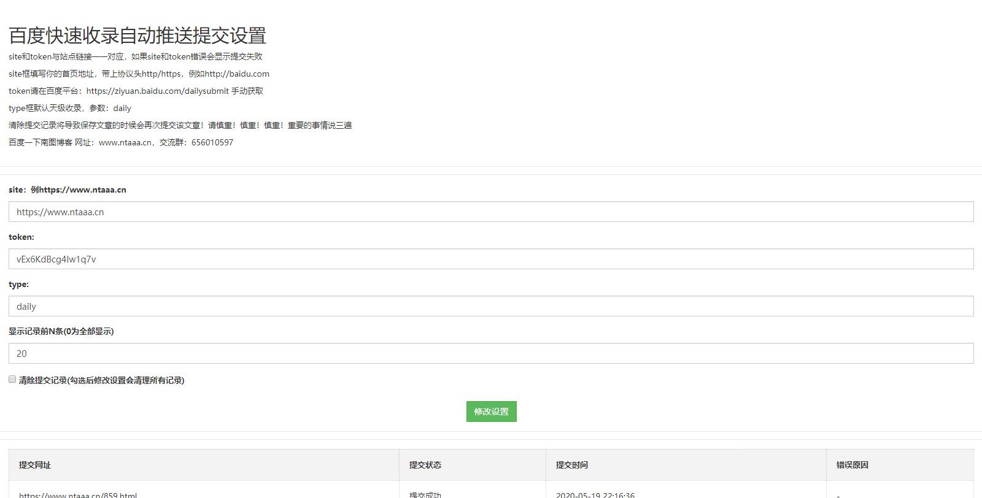Click the type field containing daily
This screenshot has width=982, height=498.
tap(490, 307)
